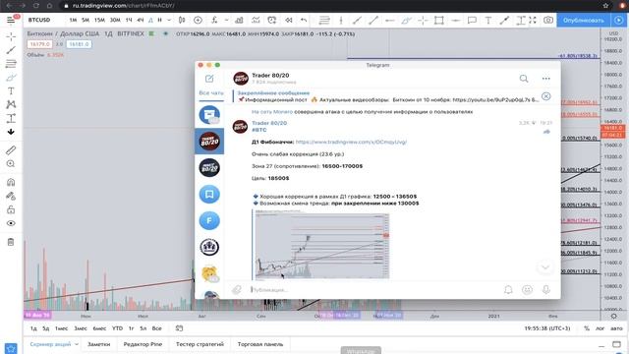
Task: Search within Trader 80/20 Telegram chat
Action: pos(524,79)
